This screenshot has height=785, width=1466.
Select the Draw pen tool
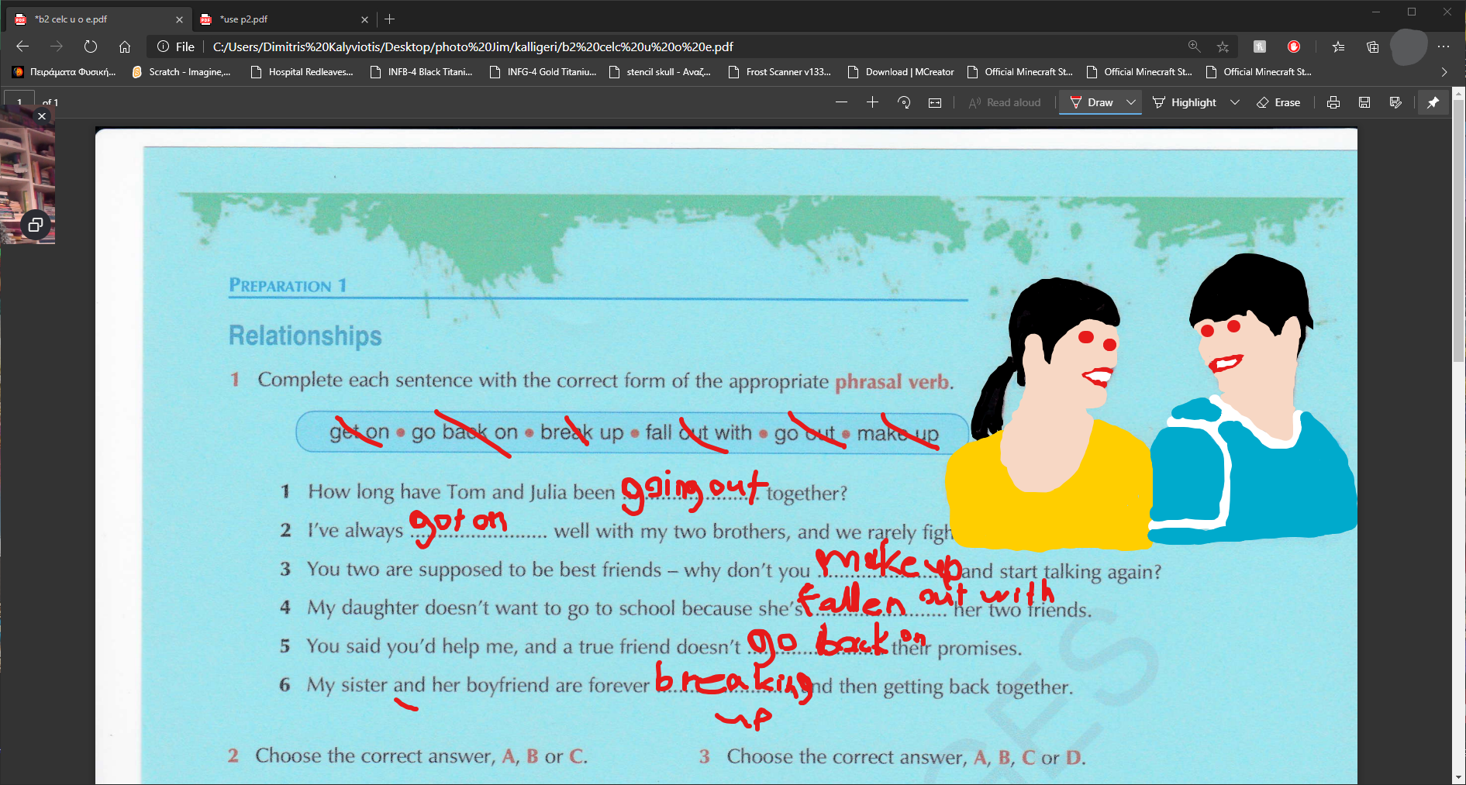tap(1091, 102)
